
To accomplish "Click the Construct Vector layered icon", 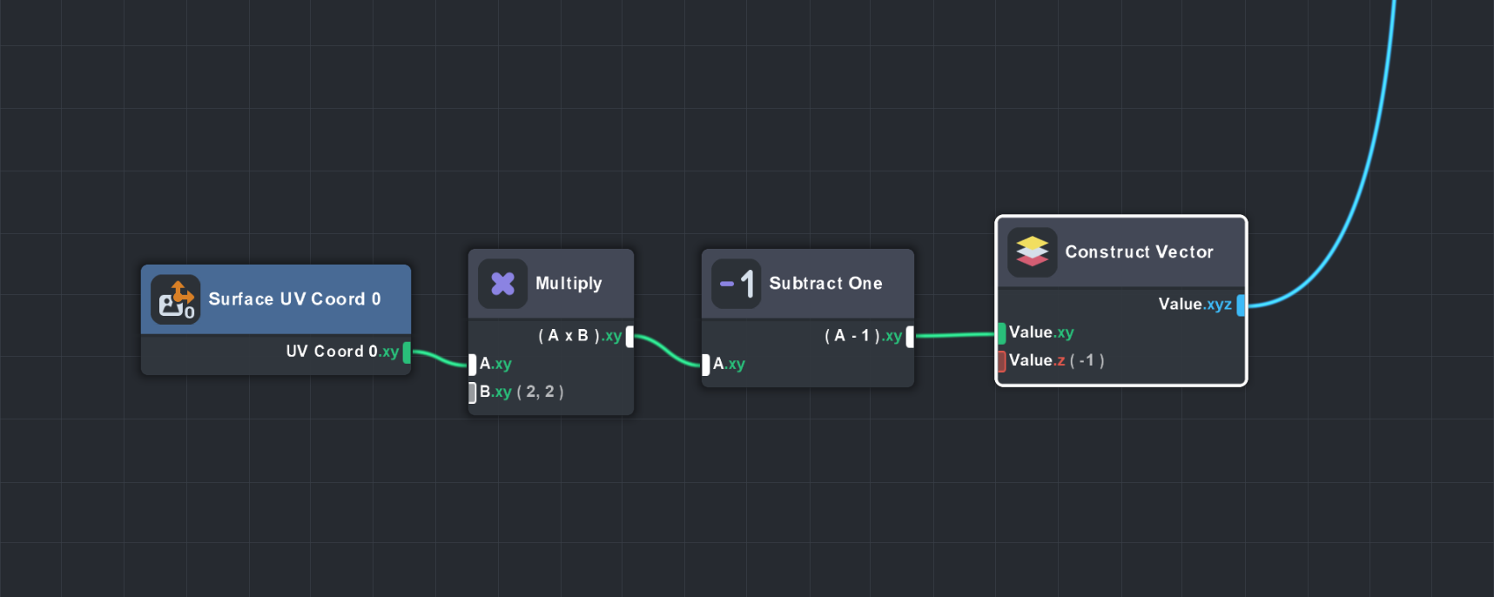I will click(1032, 252).
